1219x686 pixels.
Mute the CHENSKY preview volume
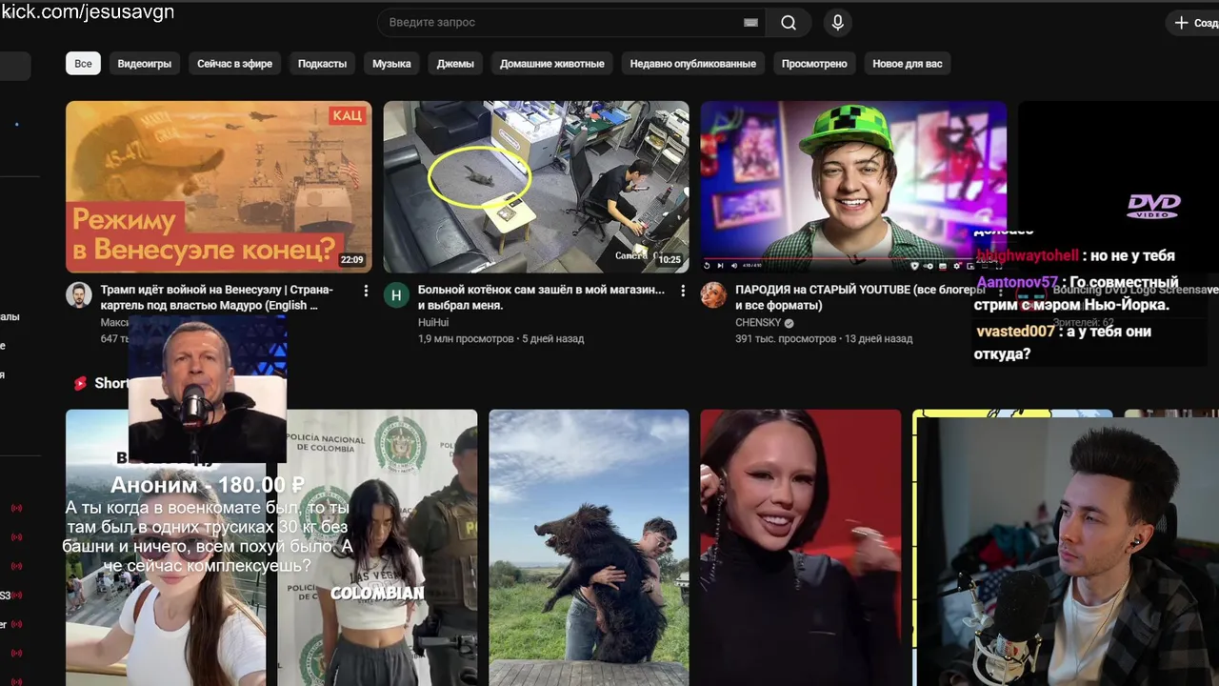[734, 266]
